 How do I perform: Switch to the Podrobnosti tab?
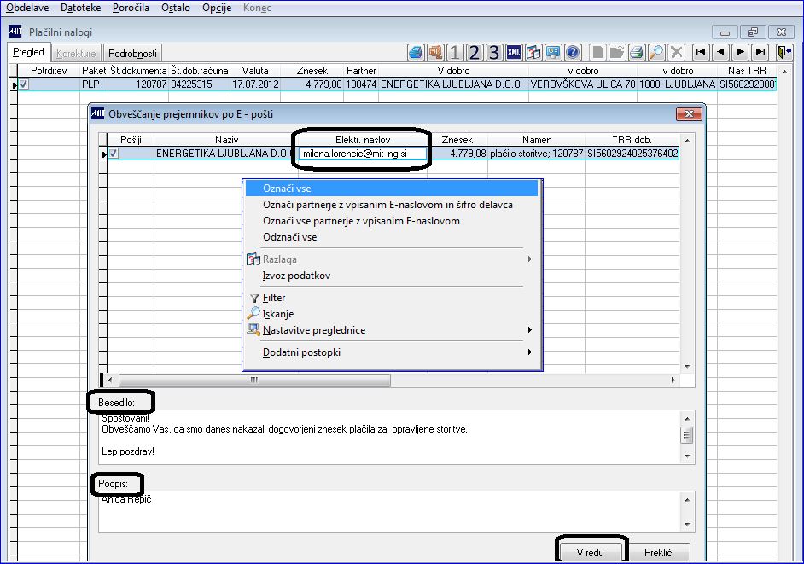(132, 53)
